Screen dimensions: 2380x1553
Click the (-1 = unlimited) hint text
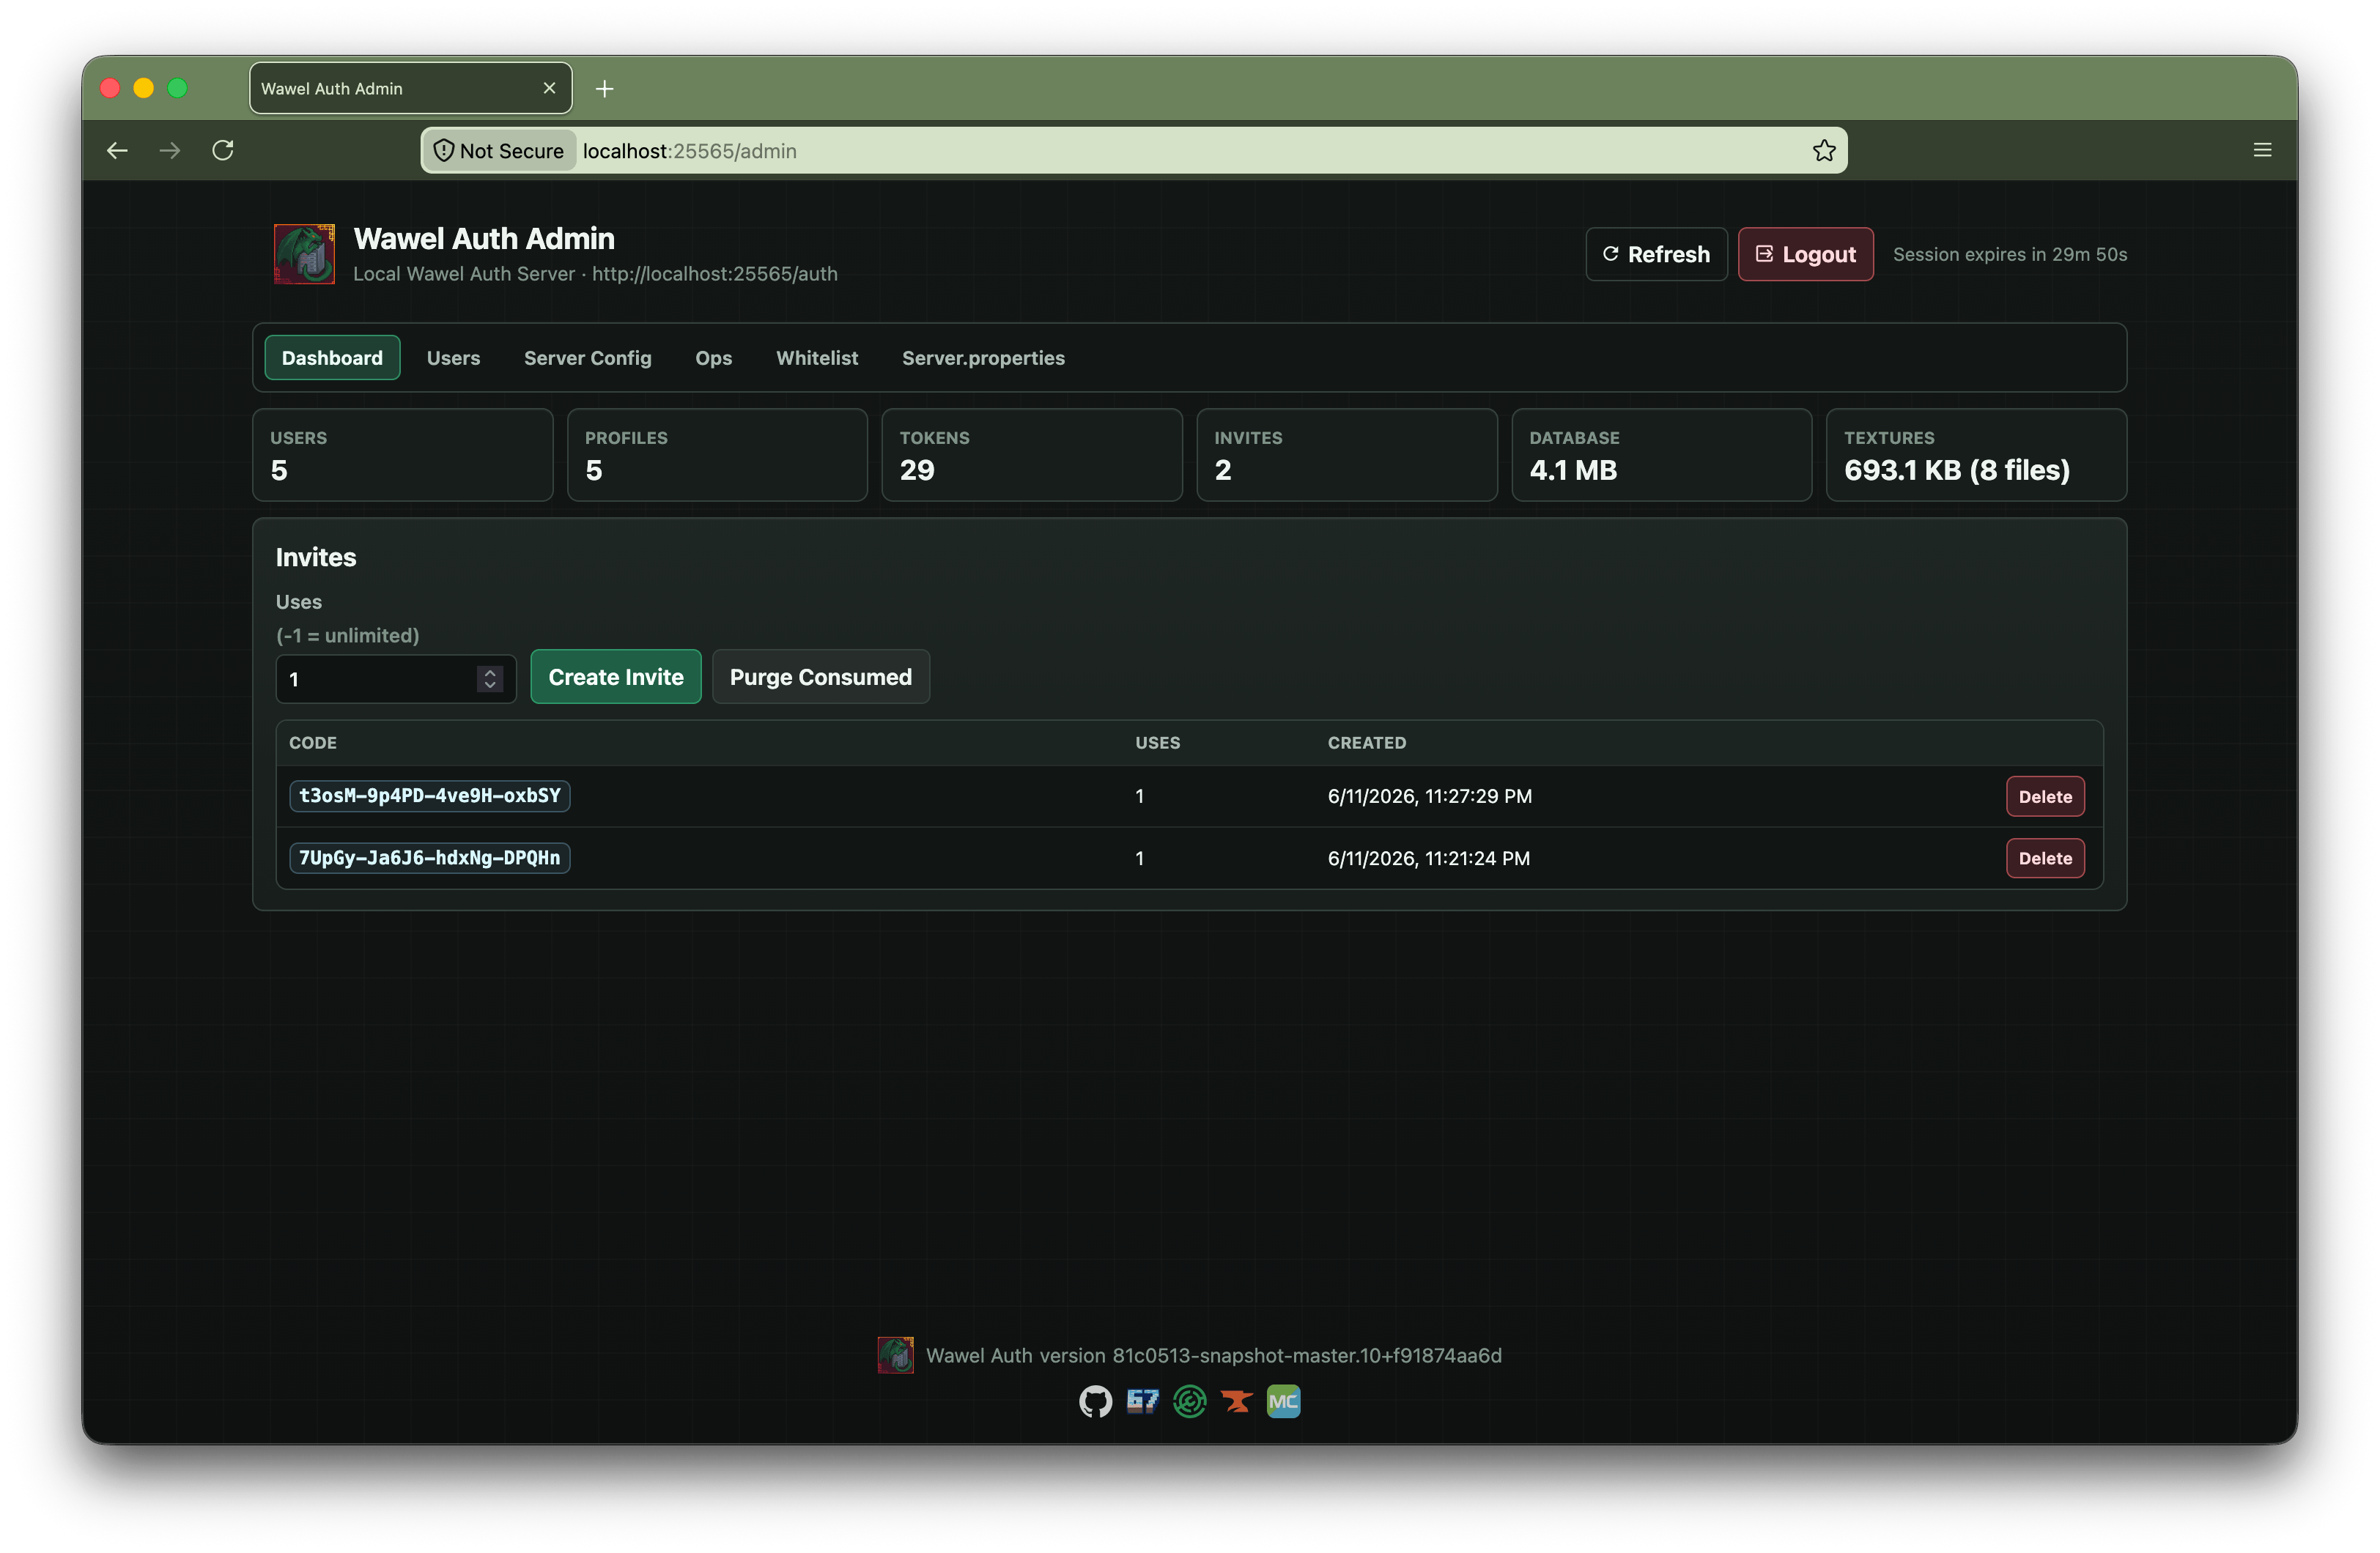(347, 635)
